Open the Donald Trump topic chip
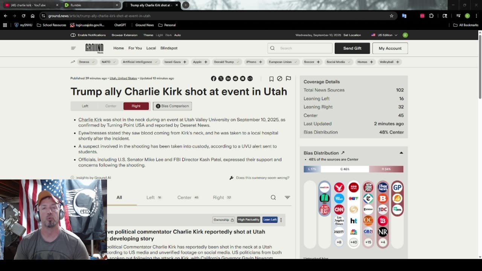Viewport: 482px width, 271px height. pyautogui.click(x=227, y=62)
